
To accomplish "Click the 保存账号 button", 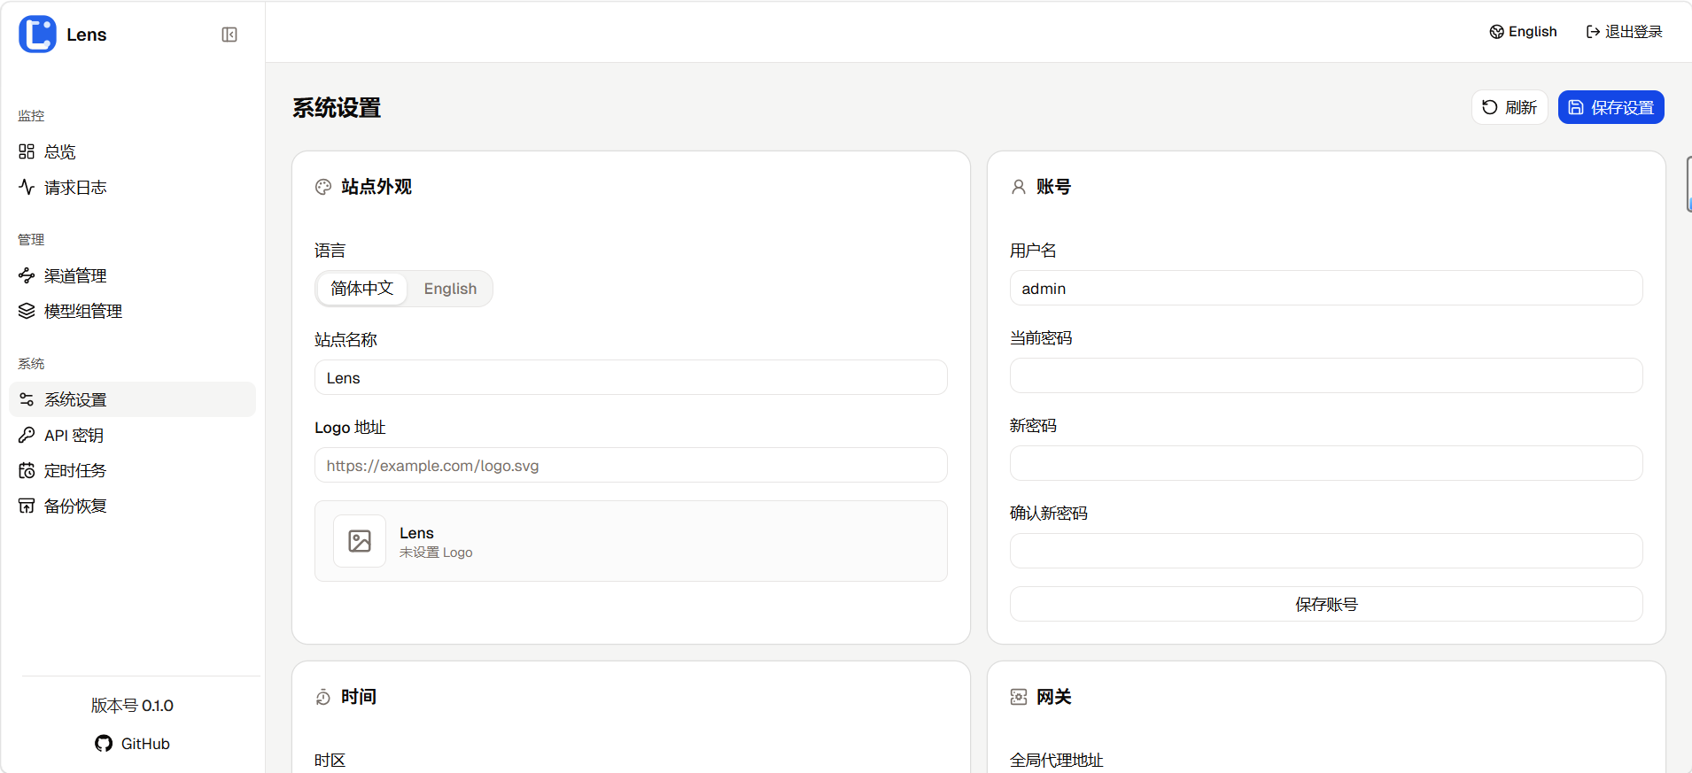I will (1325, 604).
